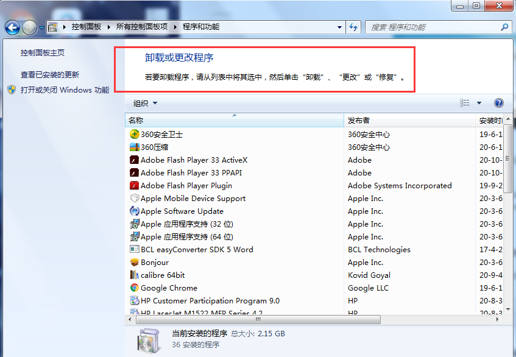Click Adobe Flash Player 33 ActiveX name
This screenshot has width=516, height=357.
194,160
